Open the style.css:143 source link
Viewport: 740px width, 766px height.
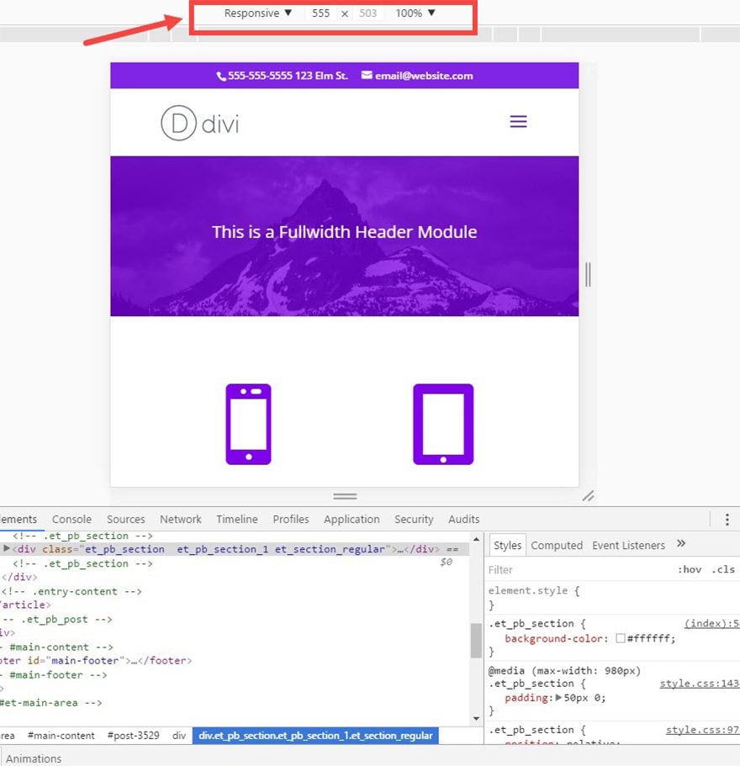699,684
